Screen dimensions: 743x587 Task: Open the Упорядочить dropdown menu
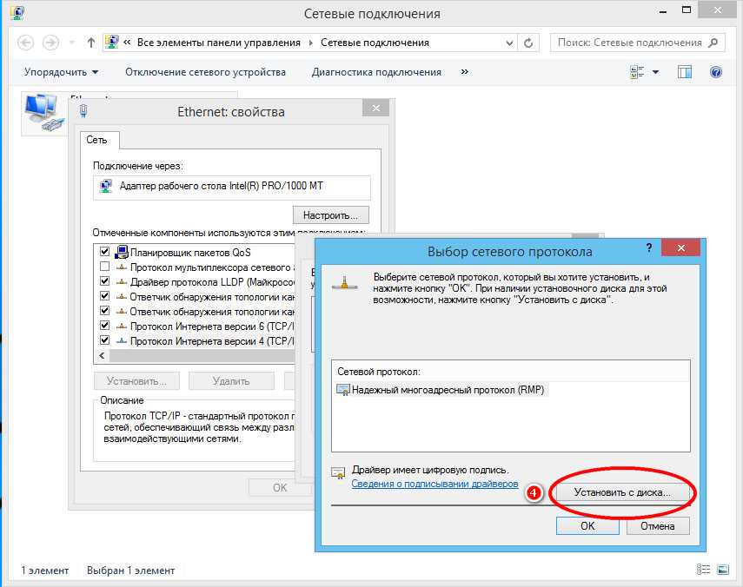click(x=61, y=72)
